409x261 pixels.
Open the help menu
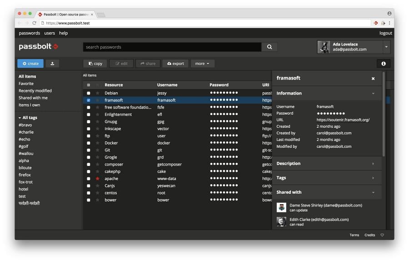click(x=63, y=33)
